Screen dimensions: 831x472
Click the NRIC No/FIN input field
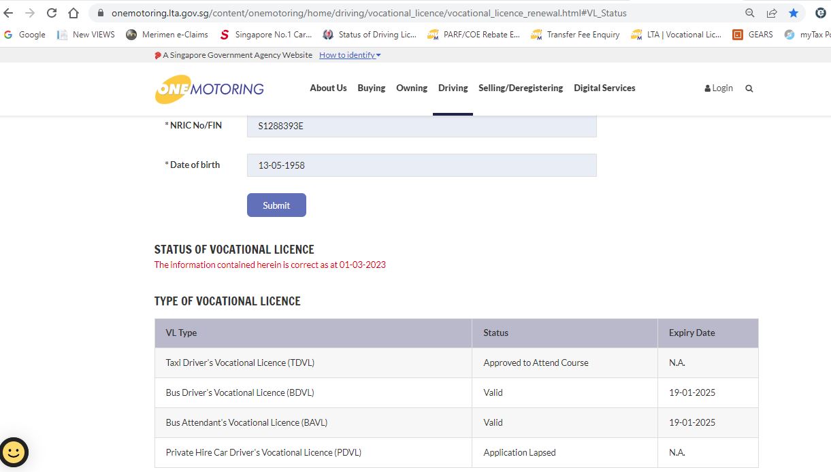tap(421, 126)
